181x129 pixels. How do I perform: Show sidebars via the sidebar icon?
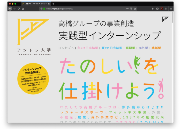(157, 9)
